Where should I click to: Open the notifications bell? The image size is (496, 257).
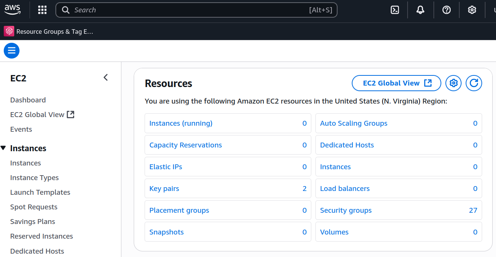pyautogui.click(x=420, y=10)
